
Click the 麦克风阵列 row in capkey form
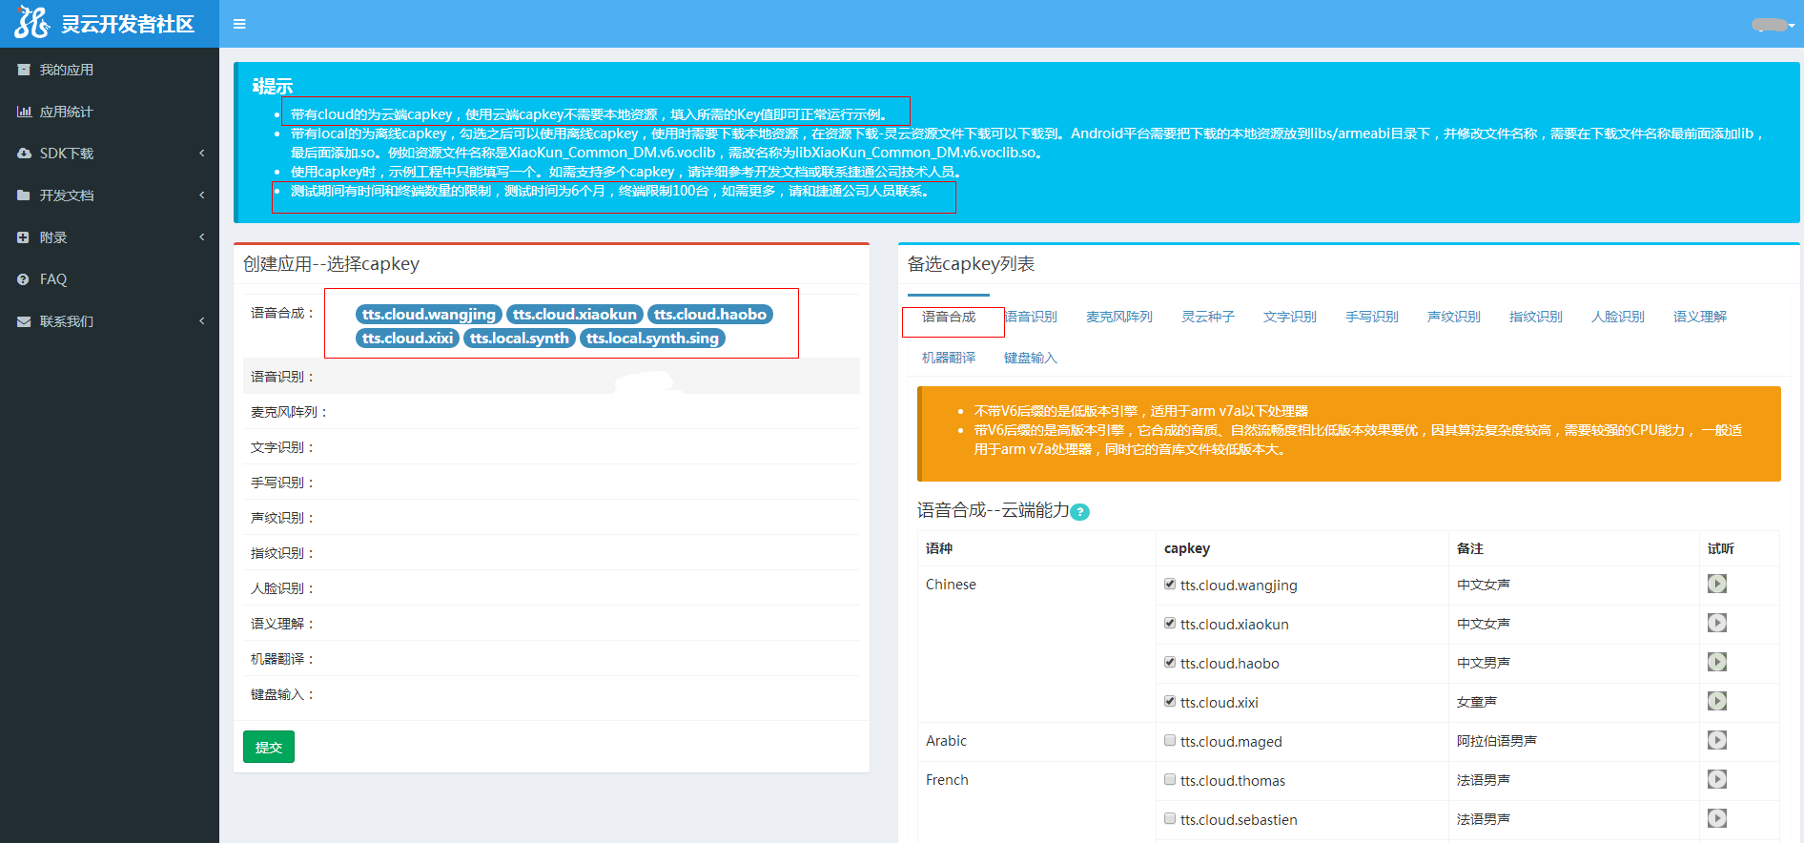[551, 411]
